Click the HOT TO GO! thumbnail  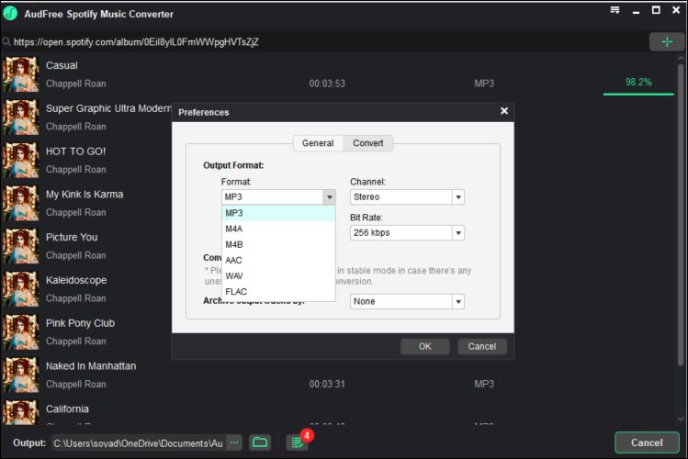coord(20,160)
